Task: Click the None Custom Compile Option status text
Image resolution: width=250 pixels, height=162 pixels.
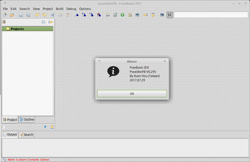Action: tap(29, 160)
